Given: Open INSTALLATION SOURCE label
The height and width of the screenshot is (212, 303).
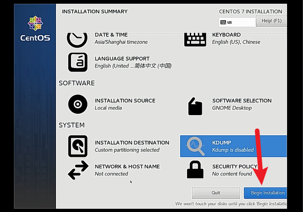Looking at the screenshot, I should (125, 100).
